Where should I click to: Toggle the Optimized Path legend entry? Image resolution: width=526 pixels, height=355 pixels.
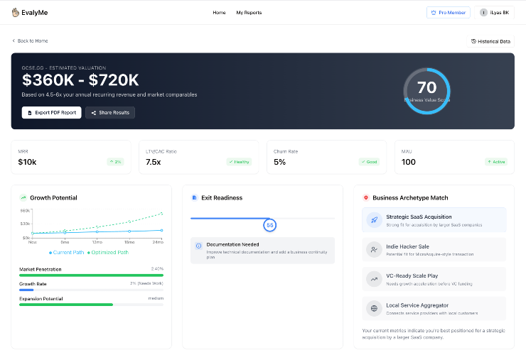(108, 253)
